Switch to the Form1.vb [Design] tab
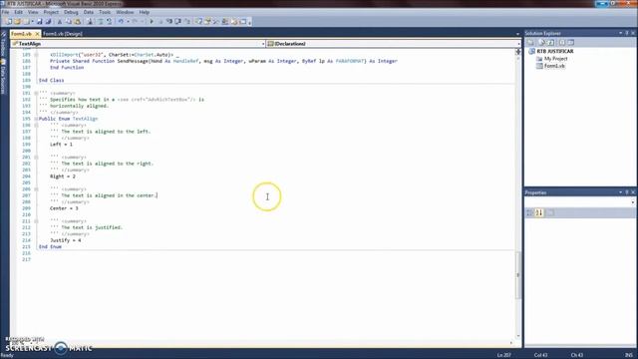The height and width of the screenshot is (359, 638). pos(62,34)
